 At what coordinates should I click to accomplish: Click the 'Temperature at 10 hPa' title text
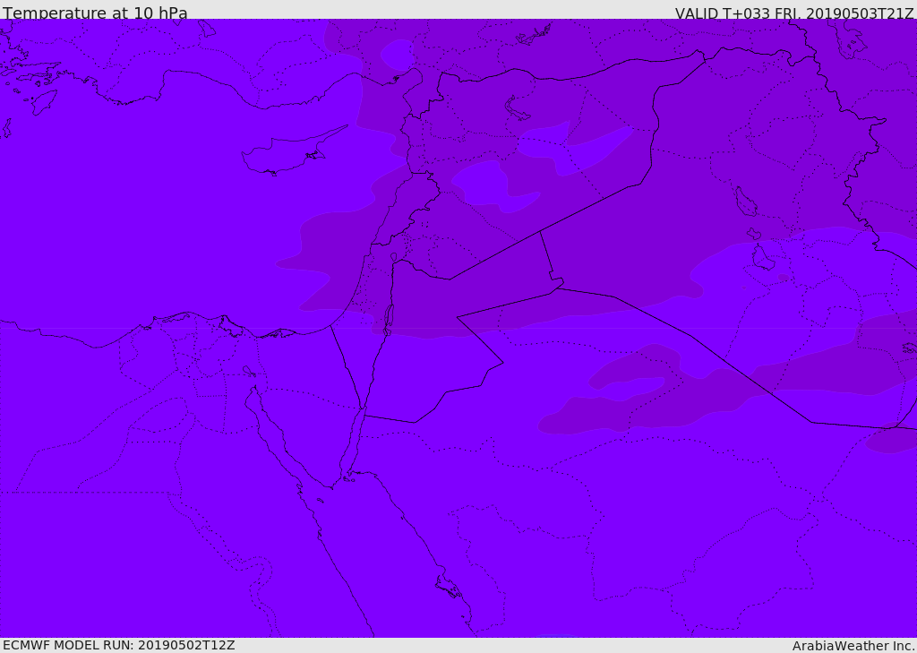(95, 13)
